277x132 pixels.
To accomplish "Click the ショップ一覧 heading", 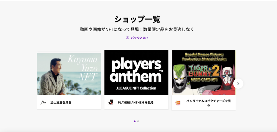I will click(137, 19).
